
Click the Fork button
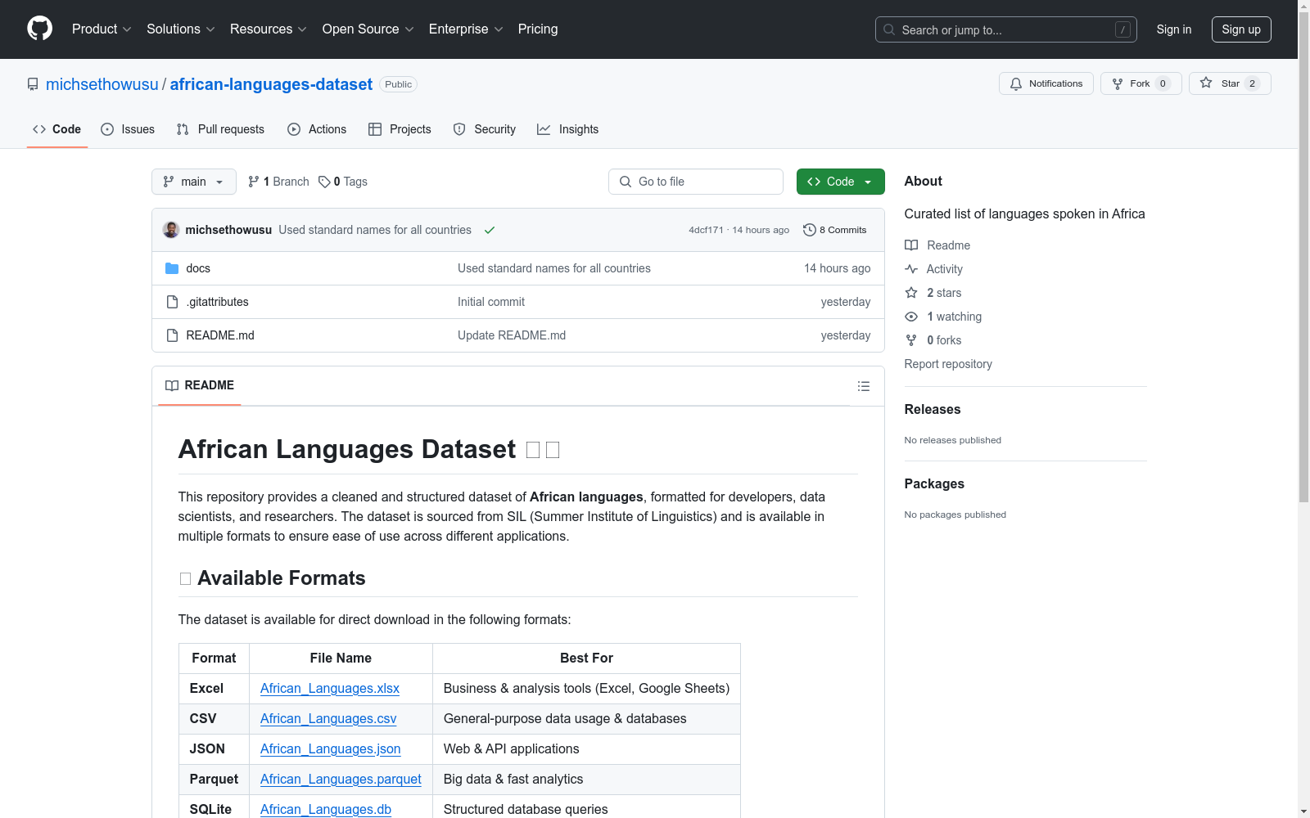1141,83
